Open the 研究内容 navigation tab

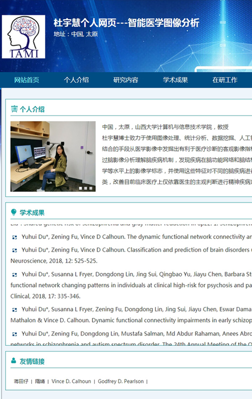pyautogui.click(x=126, y=80)
